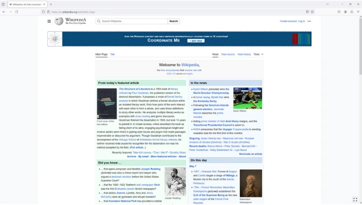Open the Maximilien Robespierre portrait

pyautogui.click(x=251, y=183)
